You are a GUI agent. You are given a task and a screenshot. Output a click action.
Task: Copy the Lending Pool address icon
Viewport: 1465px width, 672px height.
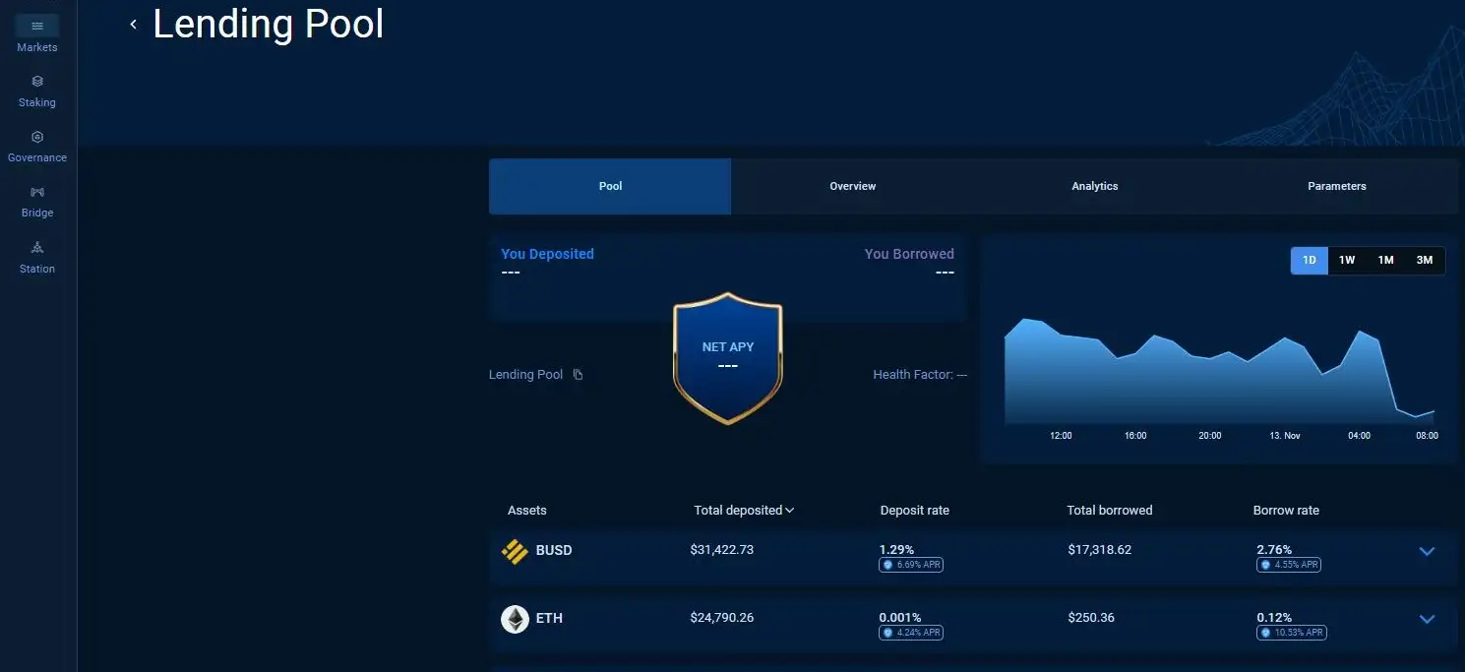[x=578, y=375]
